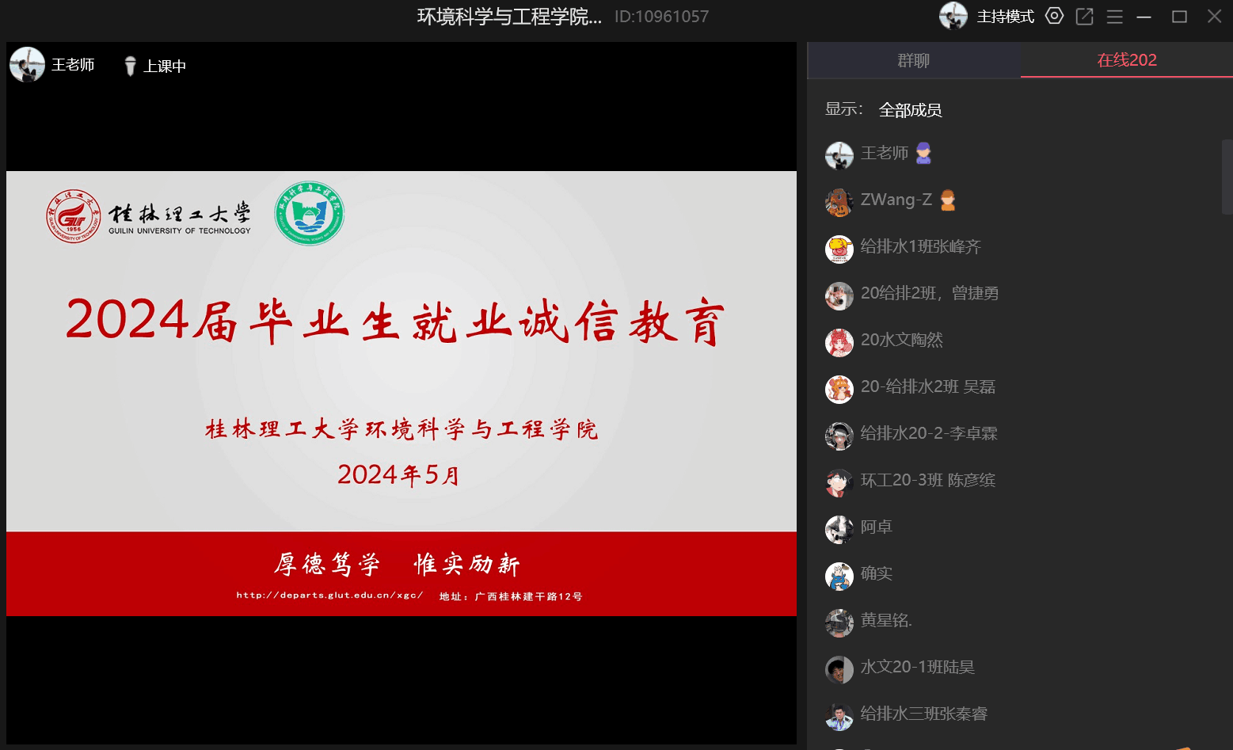Switch to the 群聊 tab
1233x750 pixels.
(x=913, y=60)
